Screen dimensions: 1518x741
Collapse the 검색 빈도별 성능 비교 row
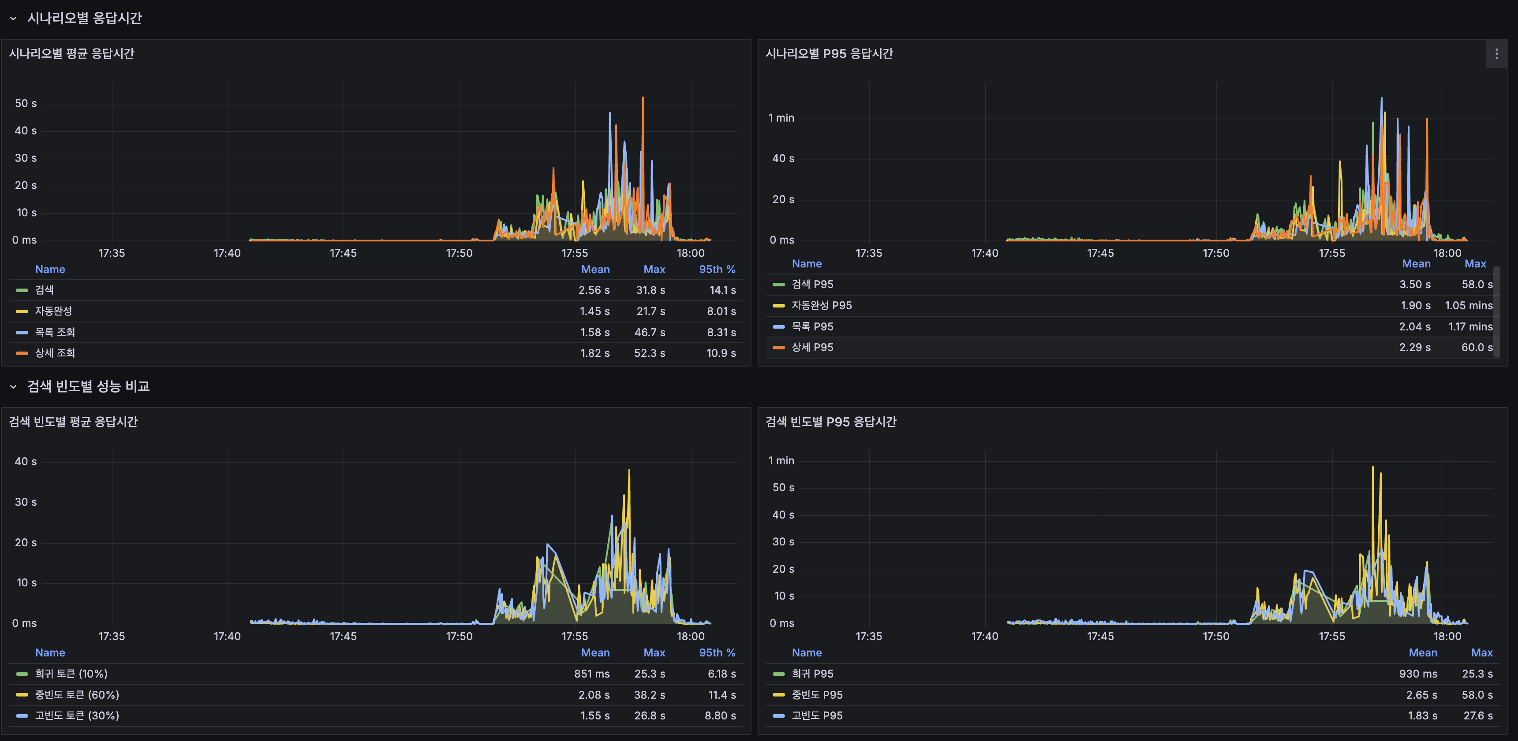(13, 387)
